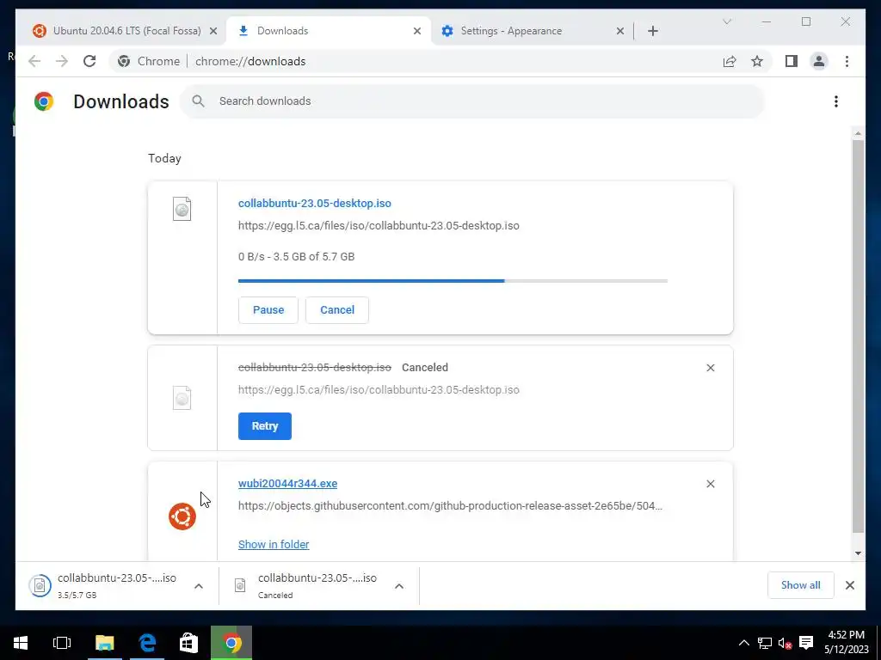881x660 pixels.
Task: Open File Explorer from the taskbar
Action: point(104,643)
